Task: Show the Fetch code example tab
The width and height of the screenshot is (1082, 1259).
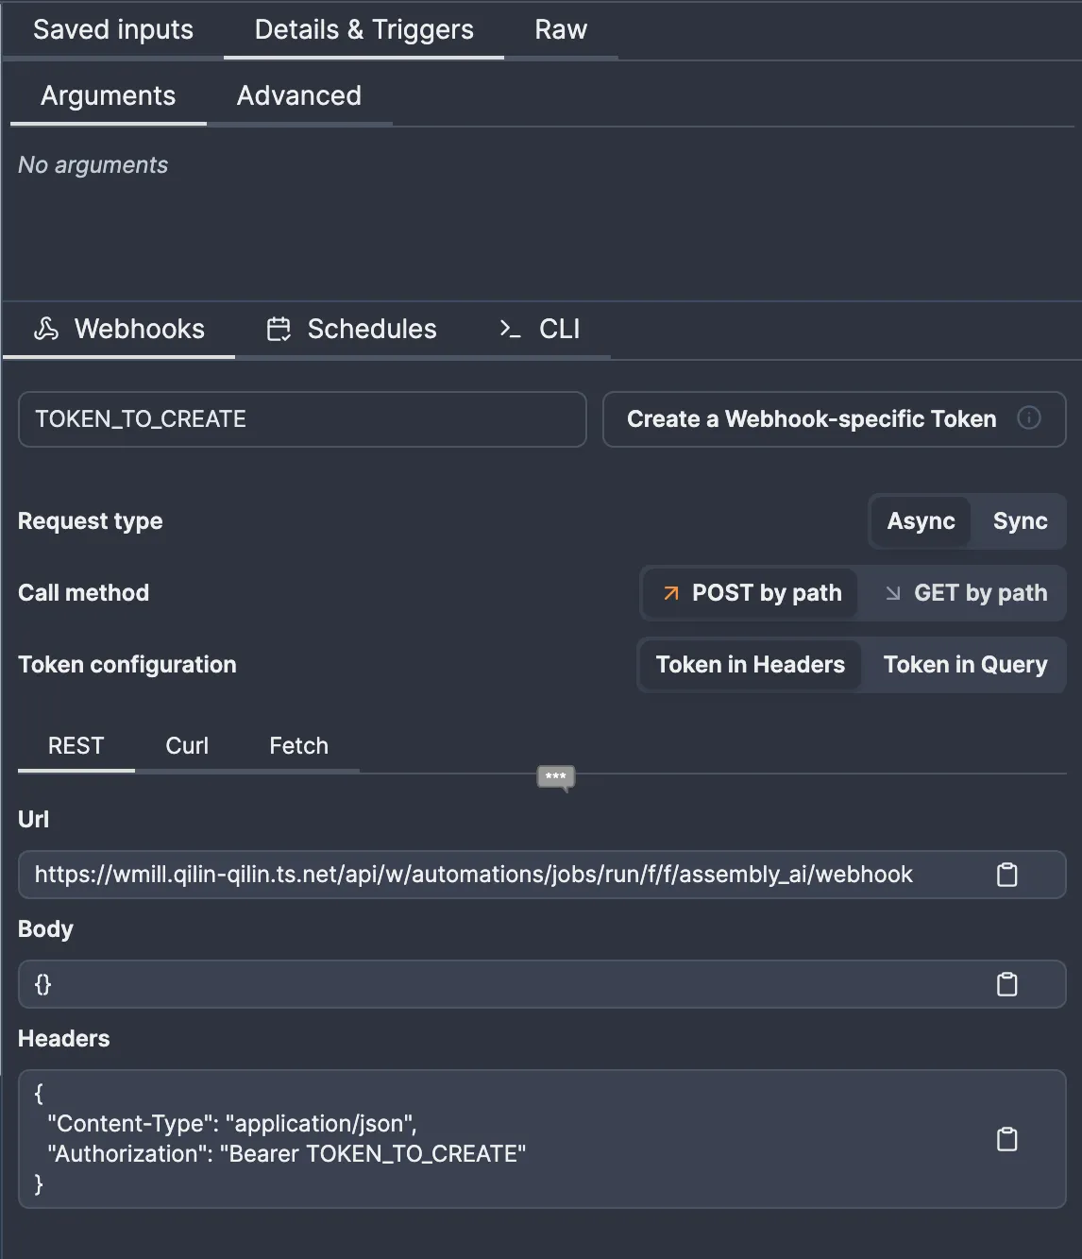Action: 298,746
